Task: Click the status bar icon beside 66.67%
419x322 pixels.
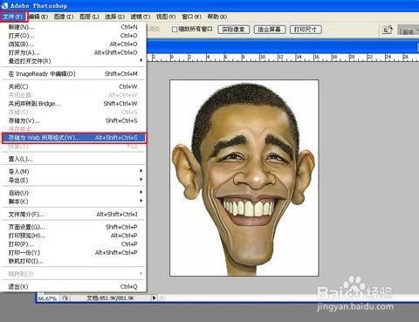Action: coord(65,298)
